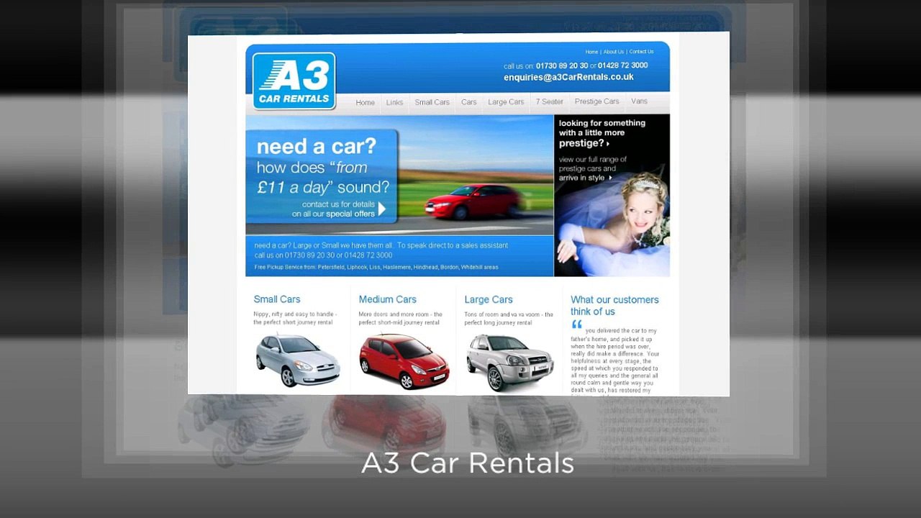Image resolution: width=921 pixels, height=518 pixels.
Task: Click the enquiries@a3CarRentals.co.uk email address
Action: click(x=568, y=77)
